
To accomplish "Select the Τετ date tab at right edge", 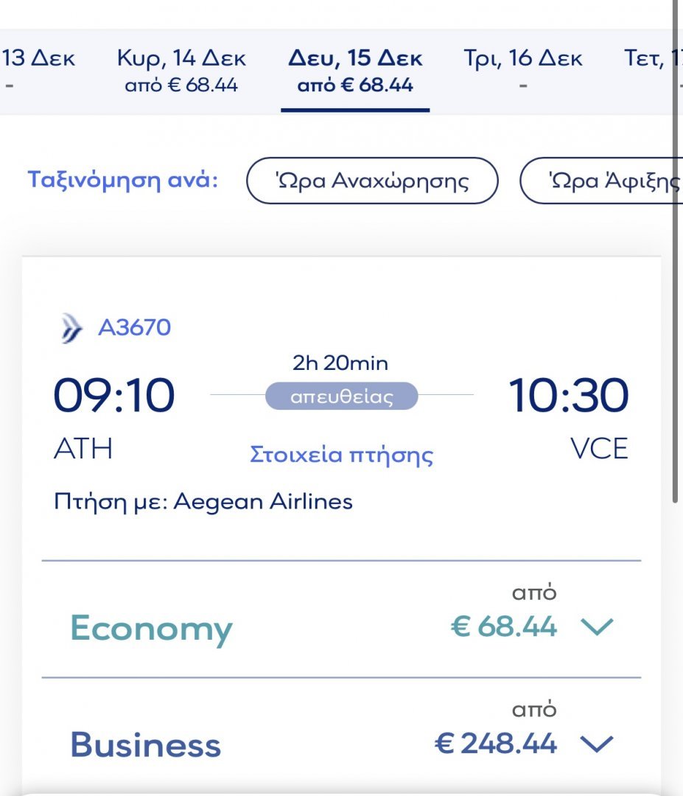I will point(650,71).
